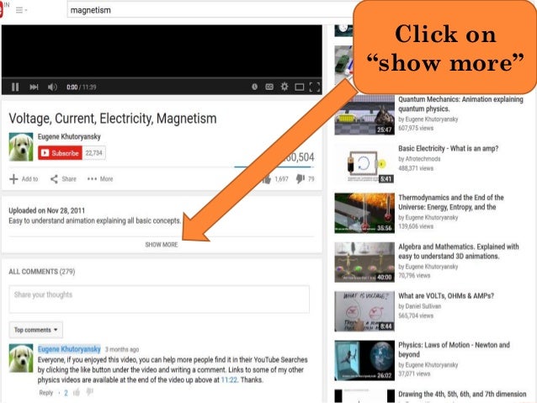Open Basic Electricity What is an amp
This screenshot has height=403, width=537.
point(449,148)
